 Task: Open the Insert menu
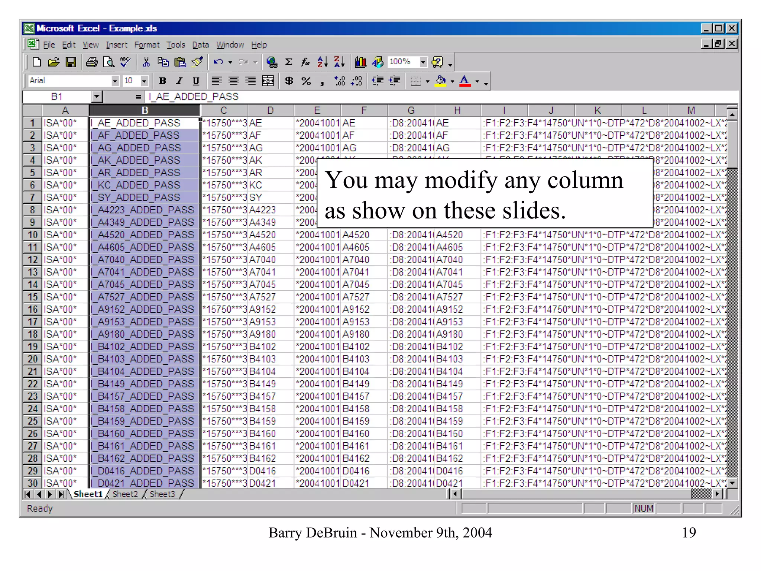116,45
